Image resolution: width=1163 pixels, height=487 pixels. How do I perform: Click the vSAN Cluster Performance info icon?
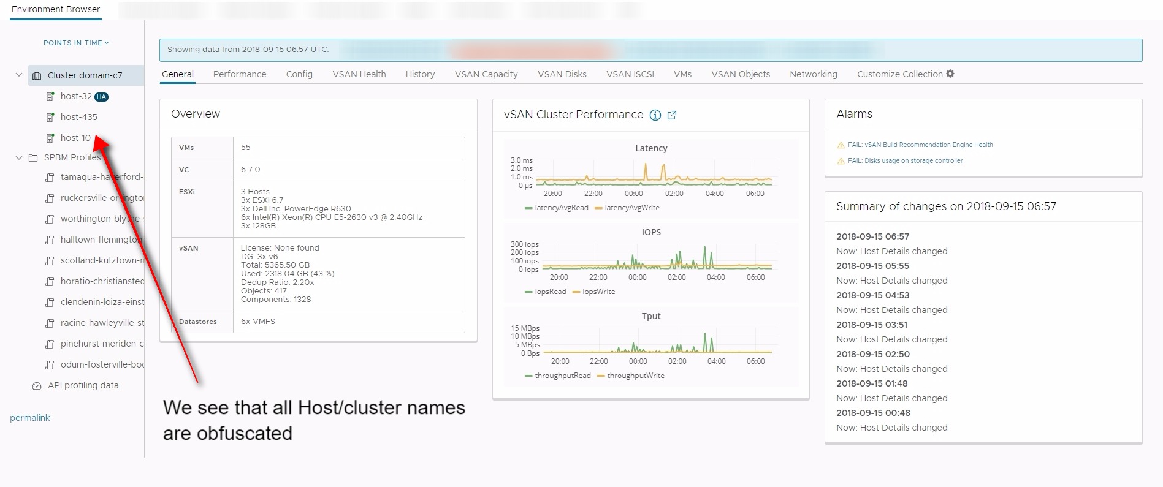coord(655,115)
